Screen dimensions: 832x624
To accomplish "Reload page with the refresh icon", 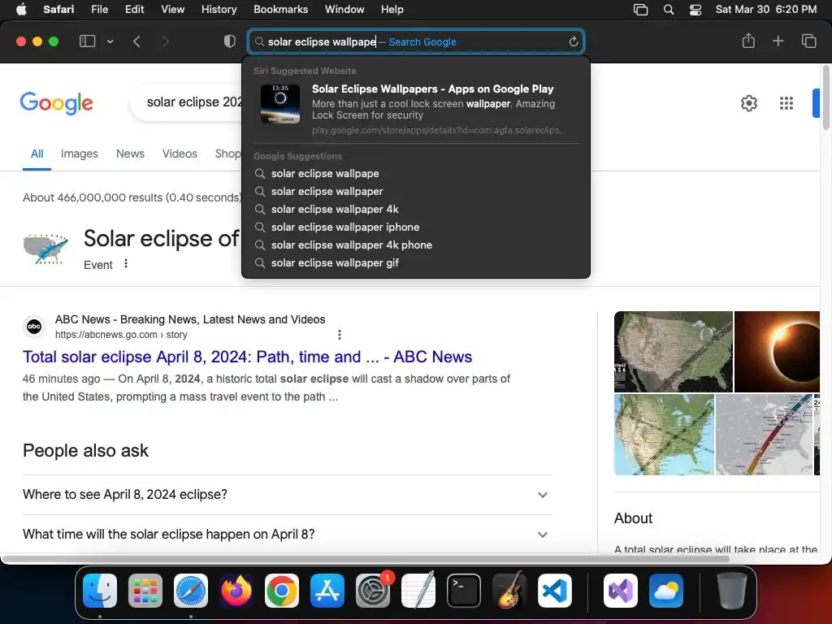I will [x=573, y=42].
